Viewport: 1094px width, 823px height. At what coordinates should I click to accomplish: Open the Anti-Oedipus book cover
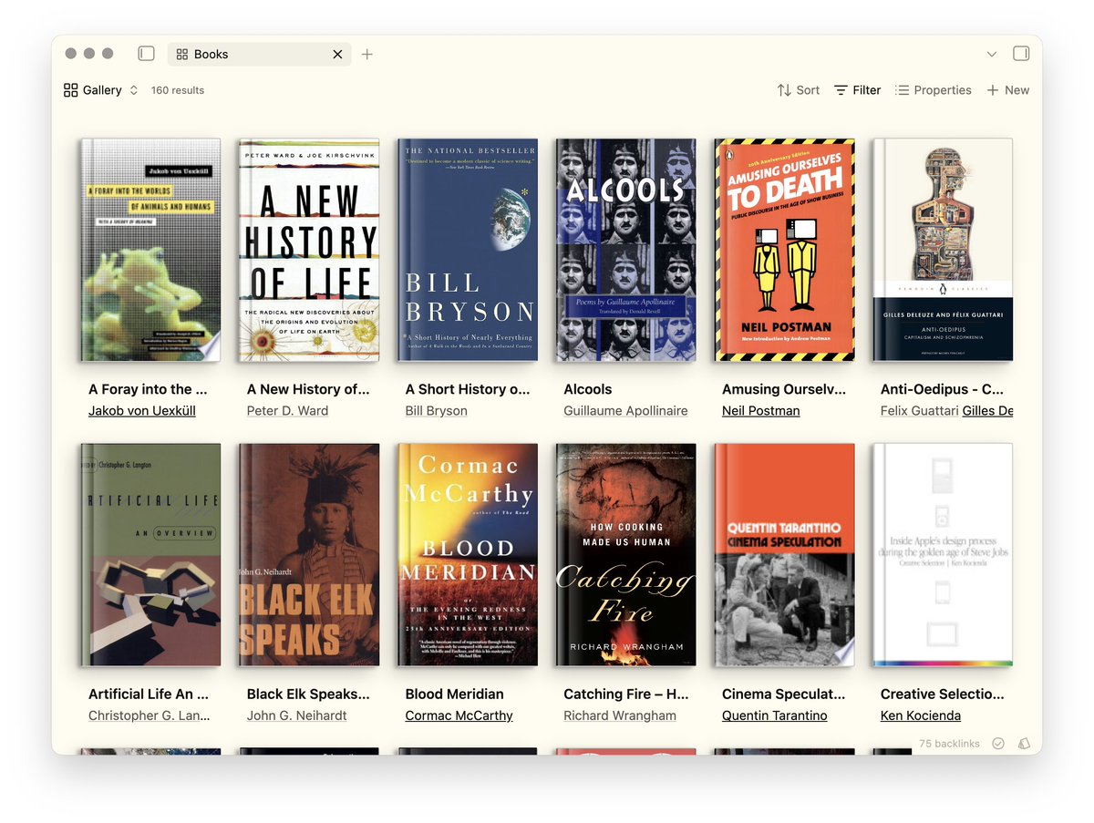943,250
